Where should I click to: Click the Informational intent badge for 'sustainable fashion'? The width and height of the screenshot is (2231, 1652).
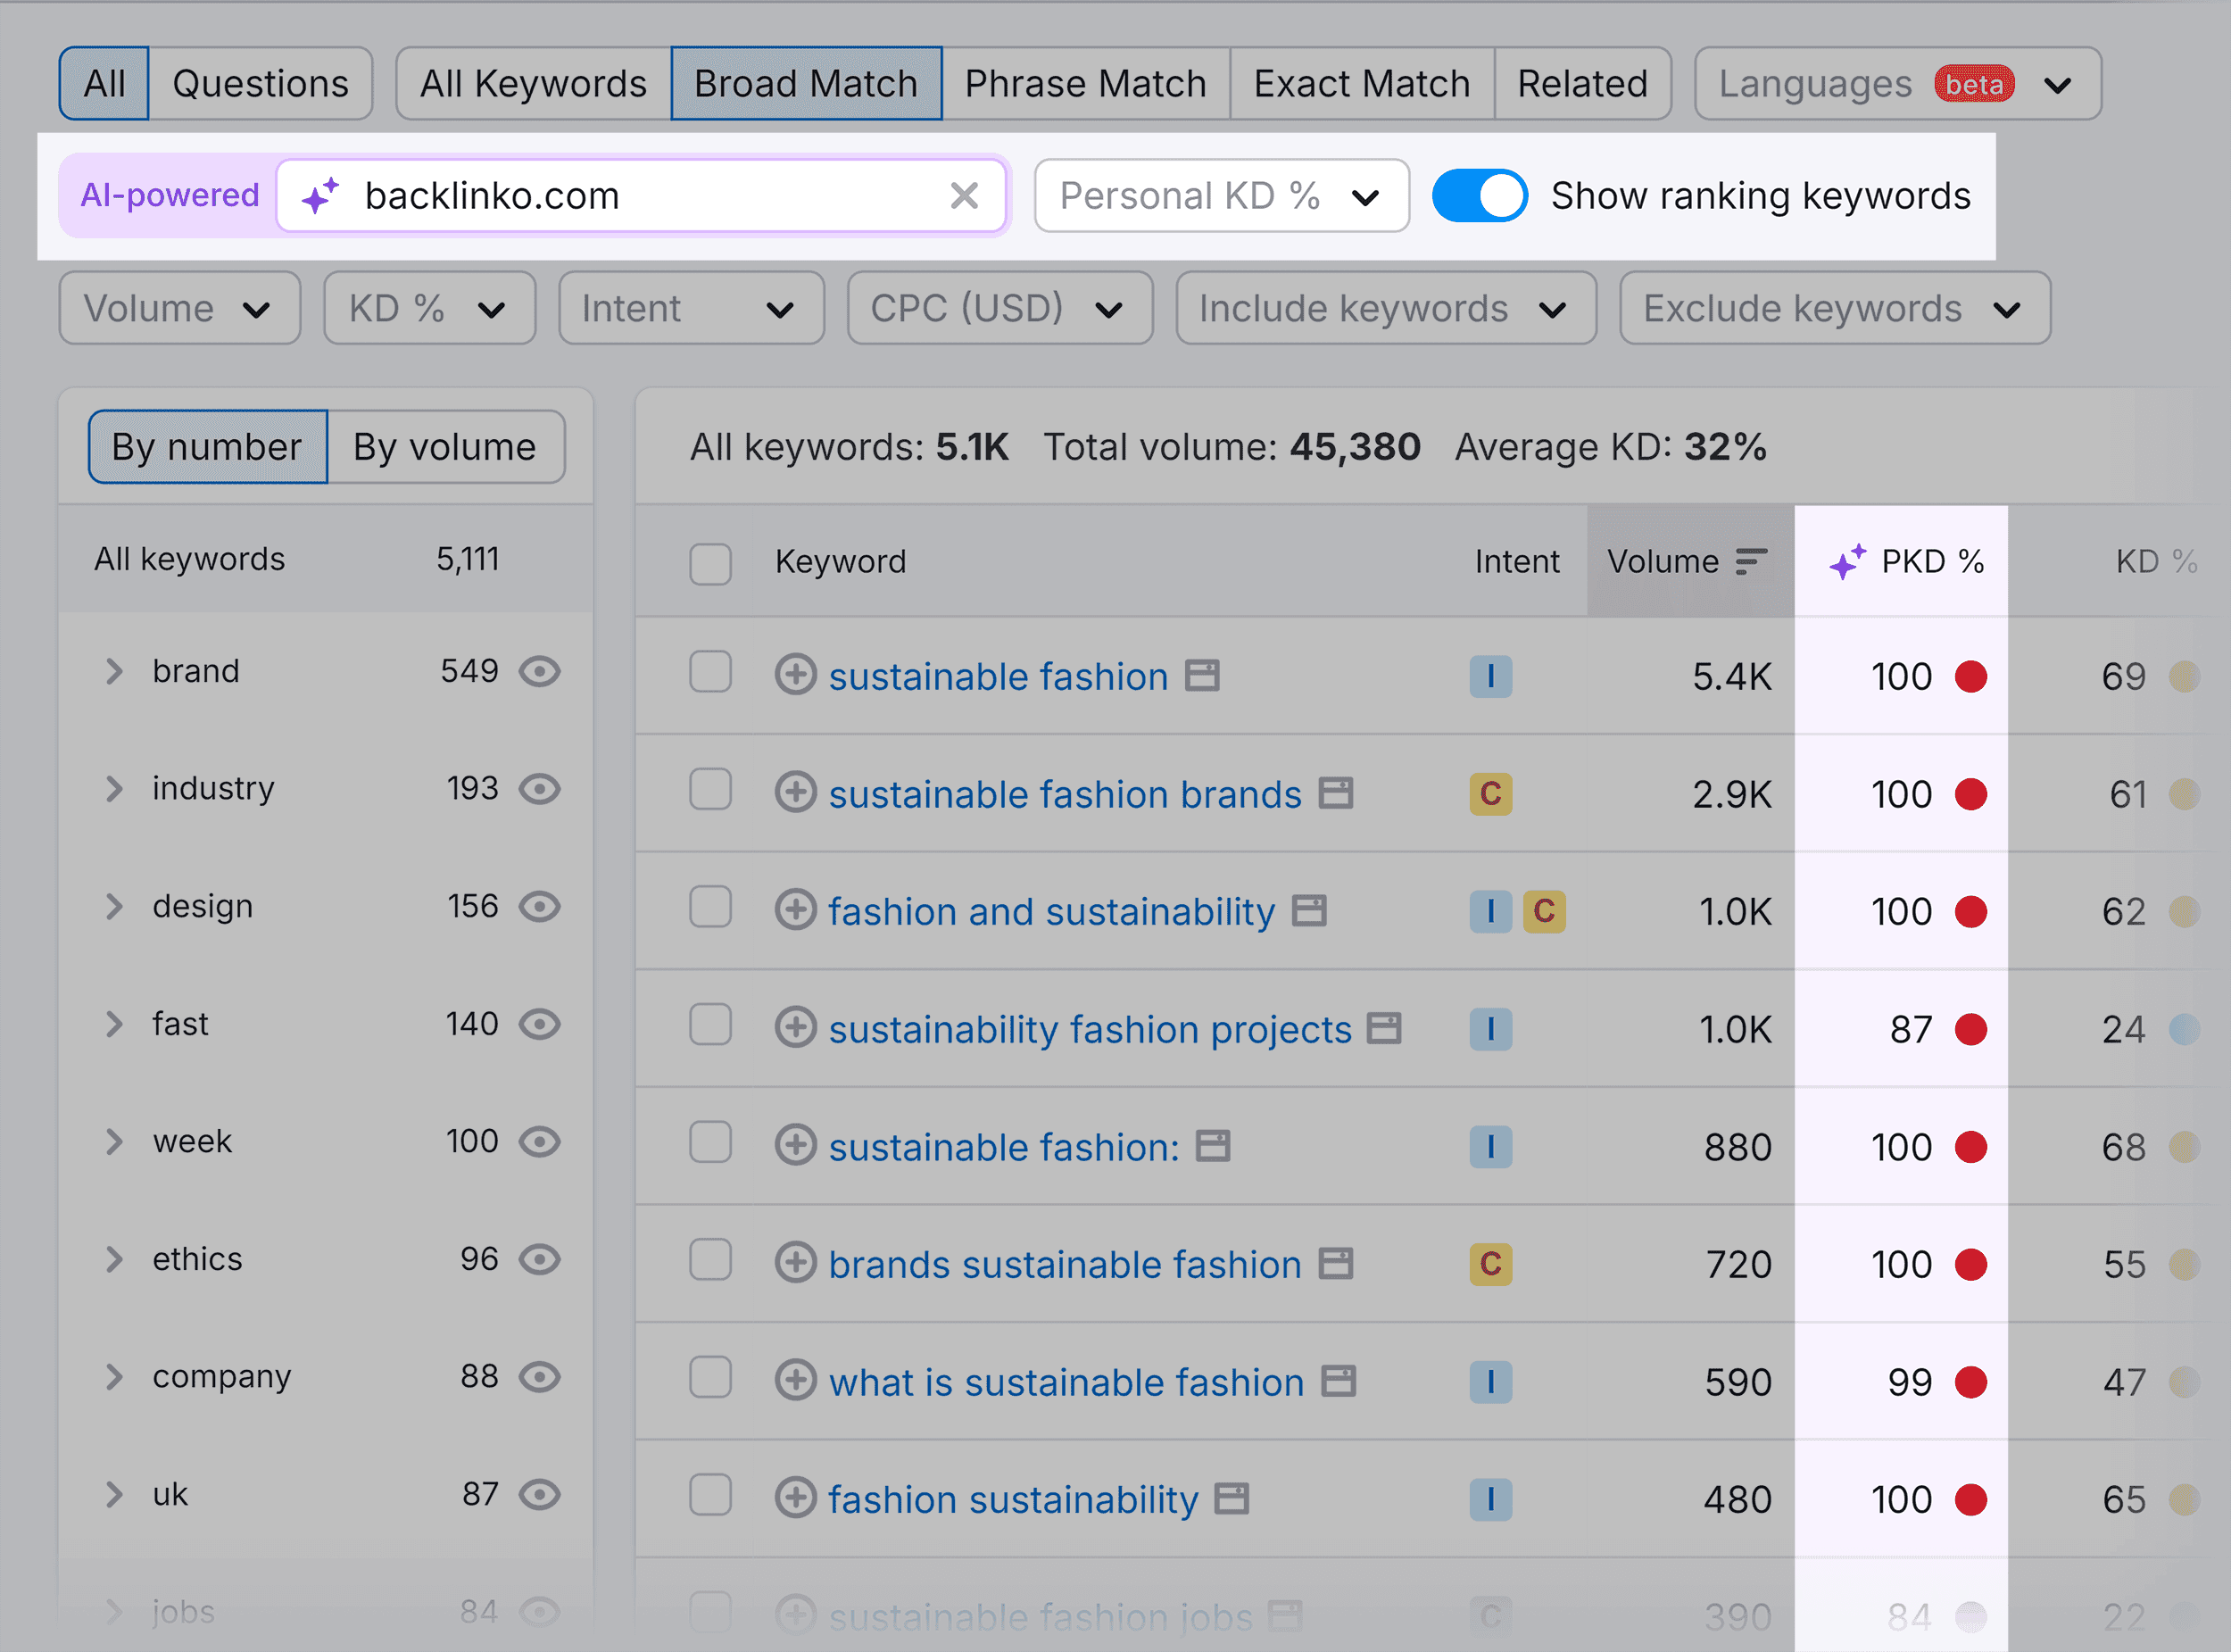click(1490, 676)
